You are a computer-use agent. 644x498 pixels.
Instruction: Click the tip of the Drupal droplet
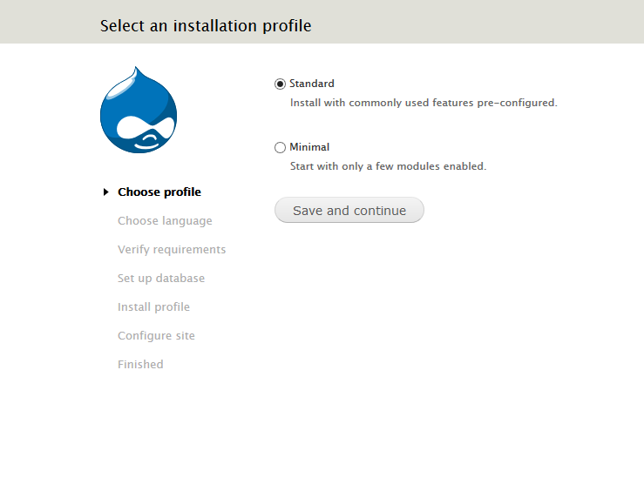pyautogui.click(x=136, y=69)
